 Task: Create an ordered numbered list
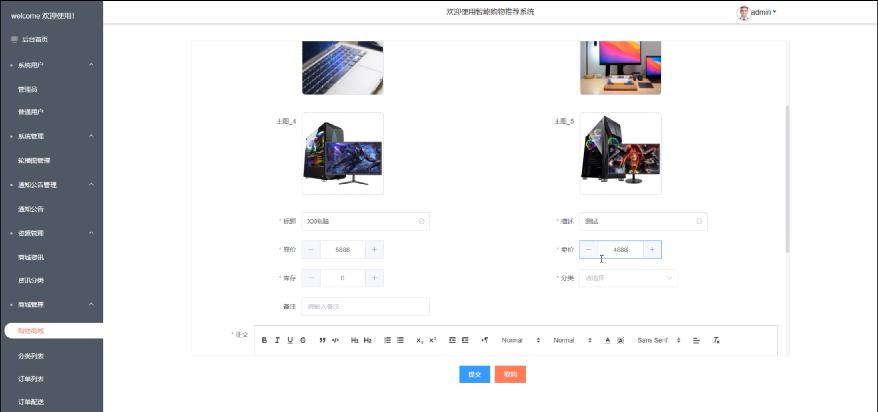(387, 340)
